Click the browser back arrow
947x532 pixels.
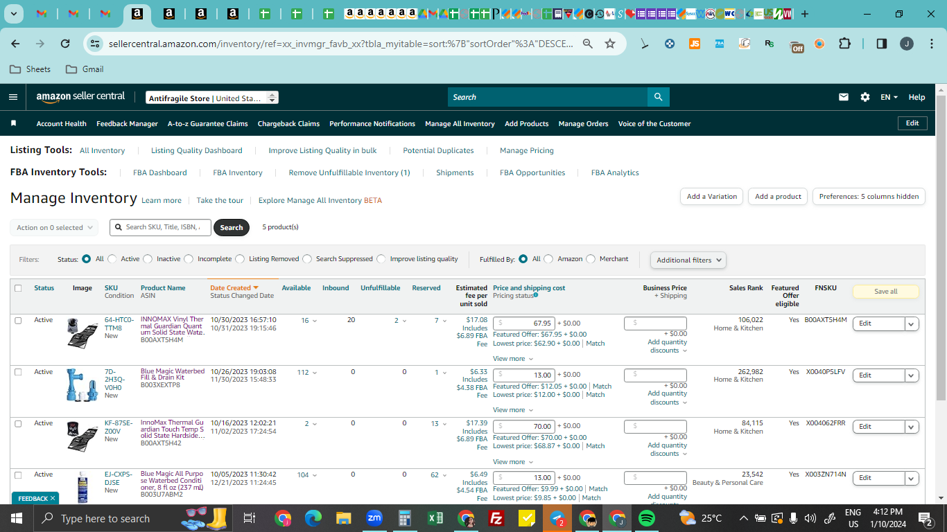coord(16,44)
